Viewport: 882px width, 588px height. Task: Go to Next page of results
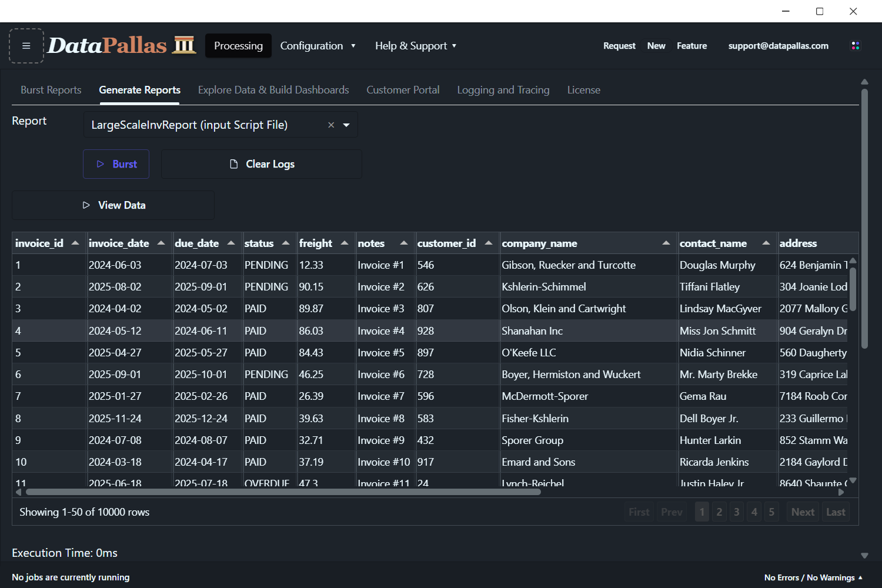click(803, 512)
